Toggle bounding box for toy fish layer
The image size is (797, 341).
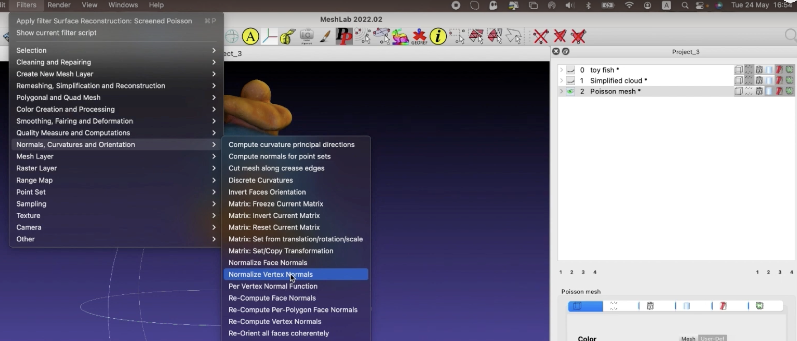pyautogui.click(x=738, y=70)
